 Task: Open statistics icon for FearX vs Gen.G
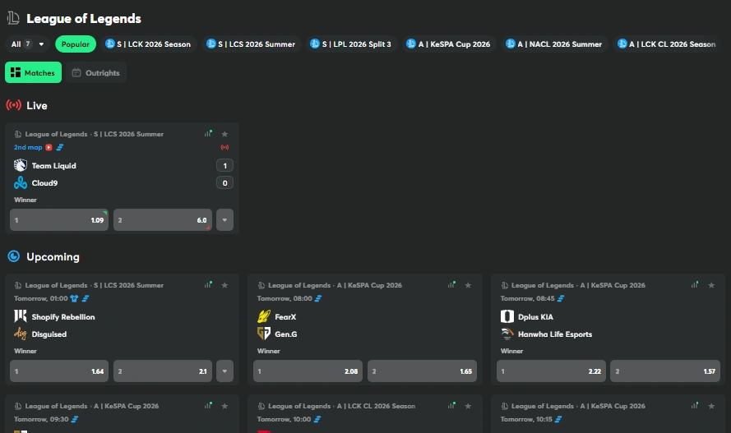point(451,285)
